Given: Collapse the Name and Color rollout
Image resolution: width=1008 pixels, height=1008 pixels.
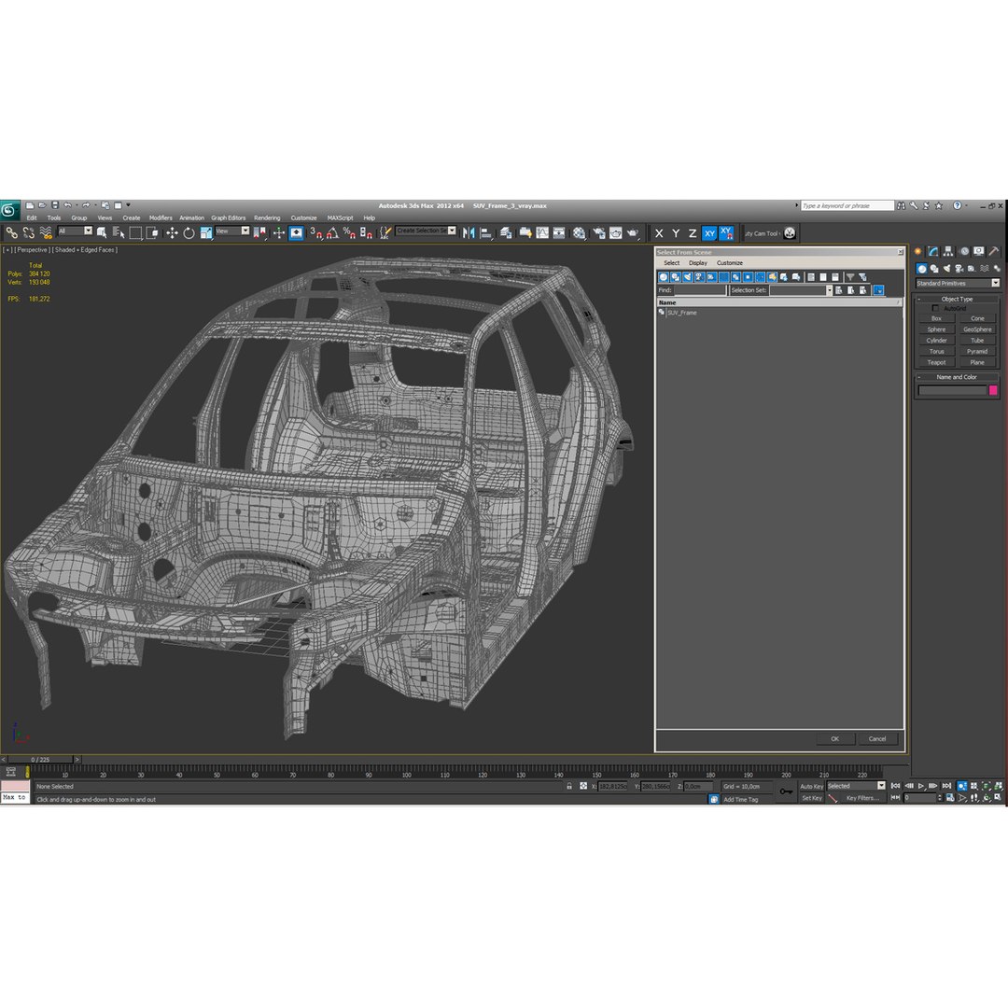Looking at the screenshot, I should coord(958,377).
